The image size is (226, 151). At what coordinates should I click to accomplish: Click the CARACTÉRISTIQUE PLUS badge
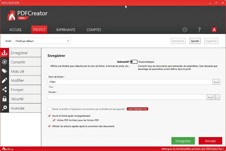[x=137, y=109]
